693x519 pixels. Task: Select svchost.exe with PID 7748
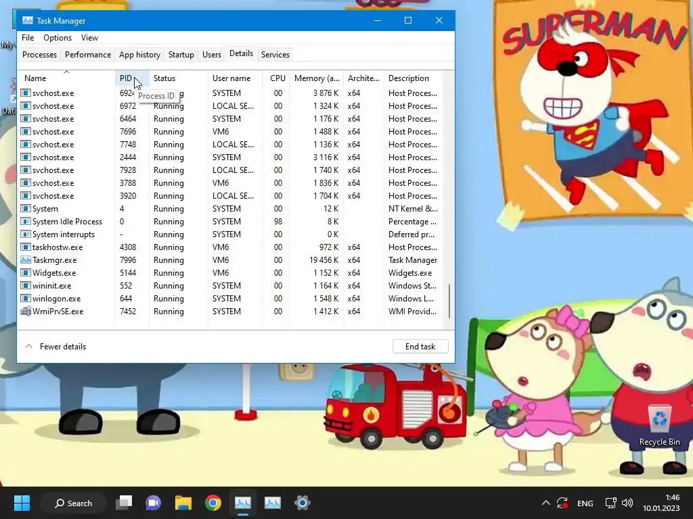pyautogui.click(x=230, y=145)
